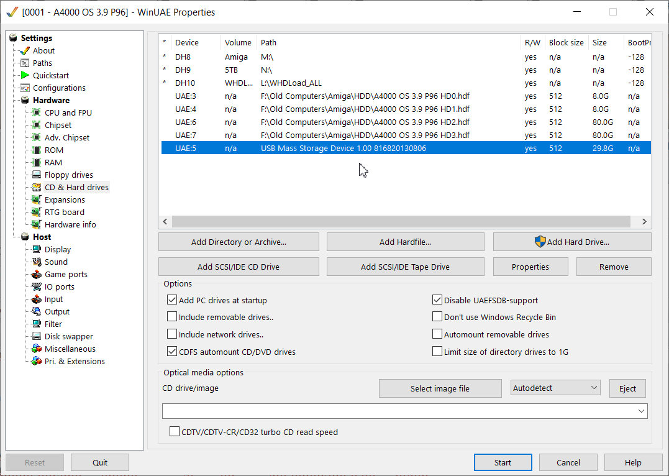Click the Chipset chip icon
Screen dimensions: 669x476
coord(37,125)
